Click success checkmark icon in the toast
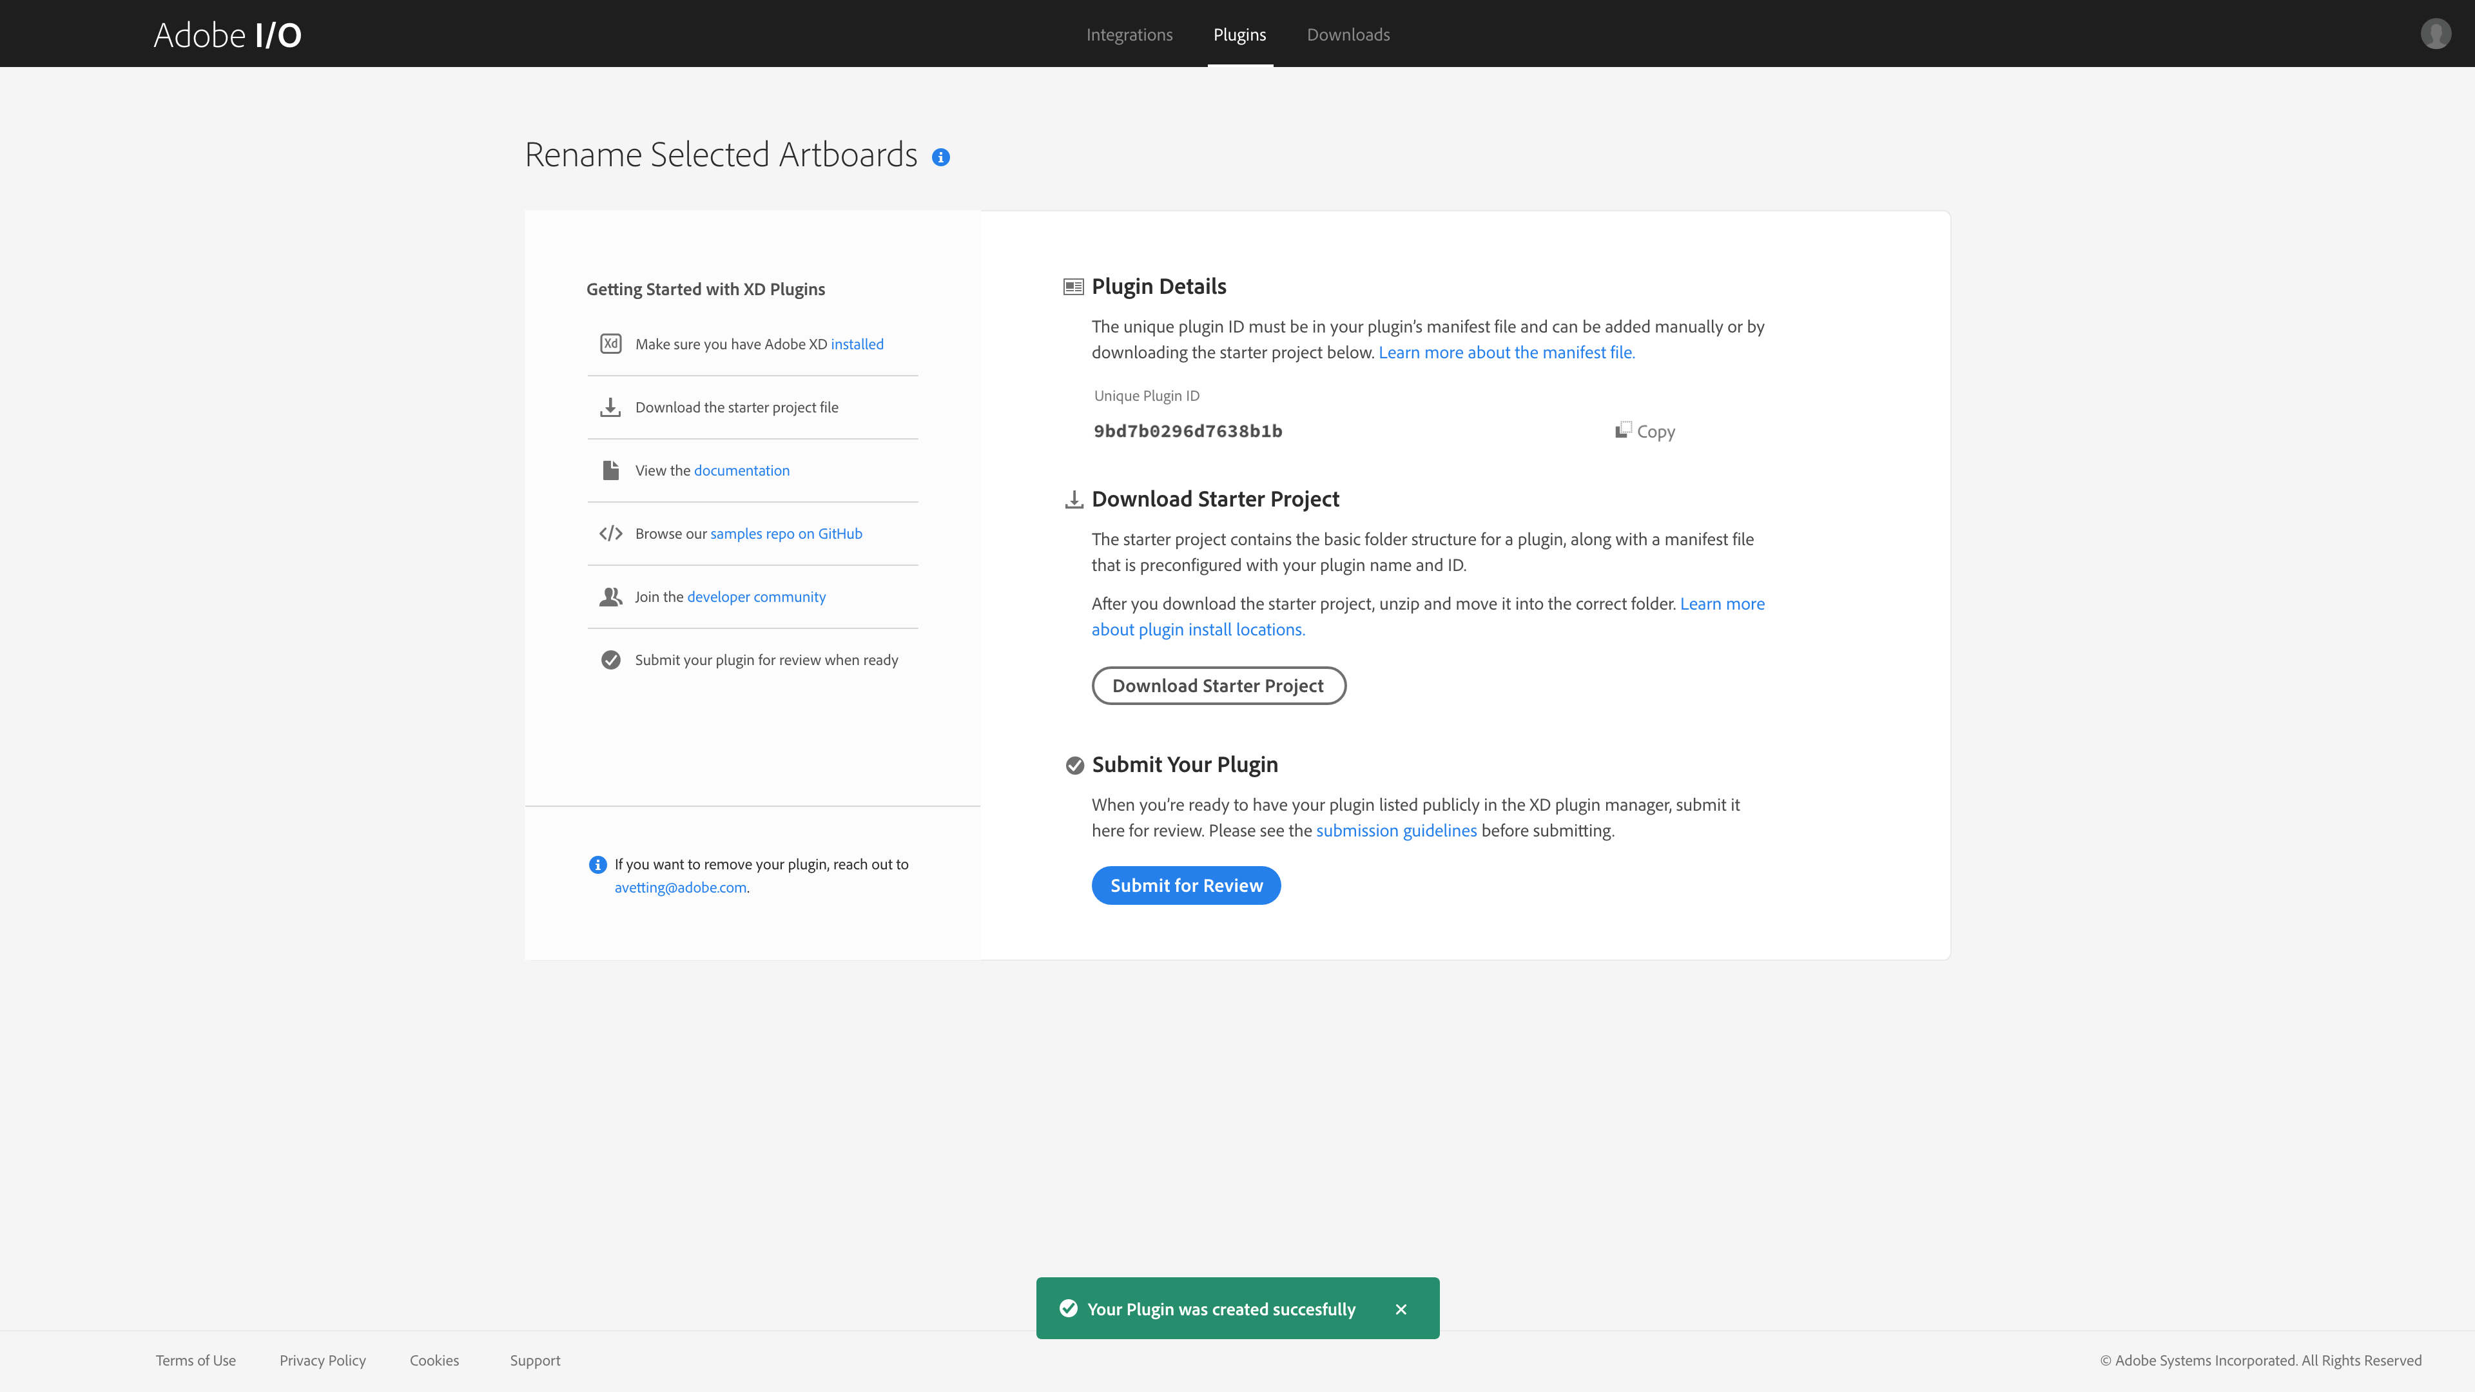Viewport: 2475px width, 1392px height. [1069, 1308]
